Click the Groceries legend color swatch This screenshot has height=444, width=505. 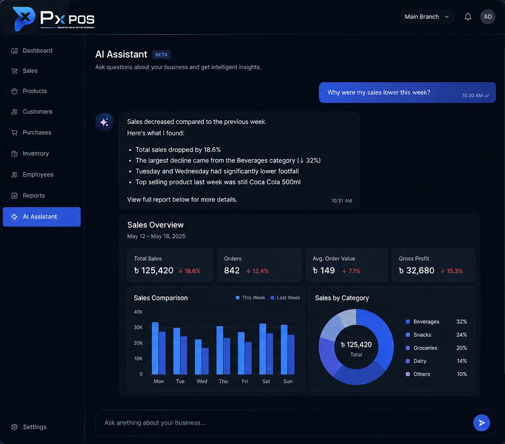coord(408,348)
